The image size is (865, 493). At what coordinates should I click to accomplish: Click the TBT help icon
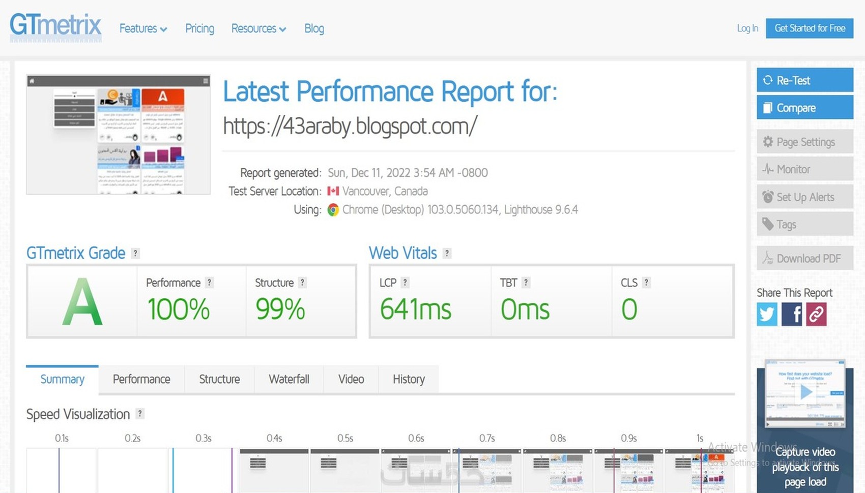click(x=526, y=283)
